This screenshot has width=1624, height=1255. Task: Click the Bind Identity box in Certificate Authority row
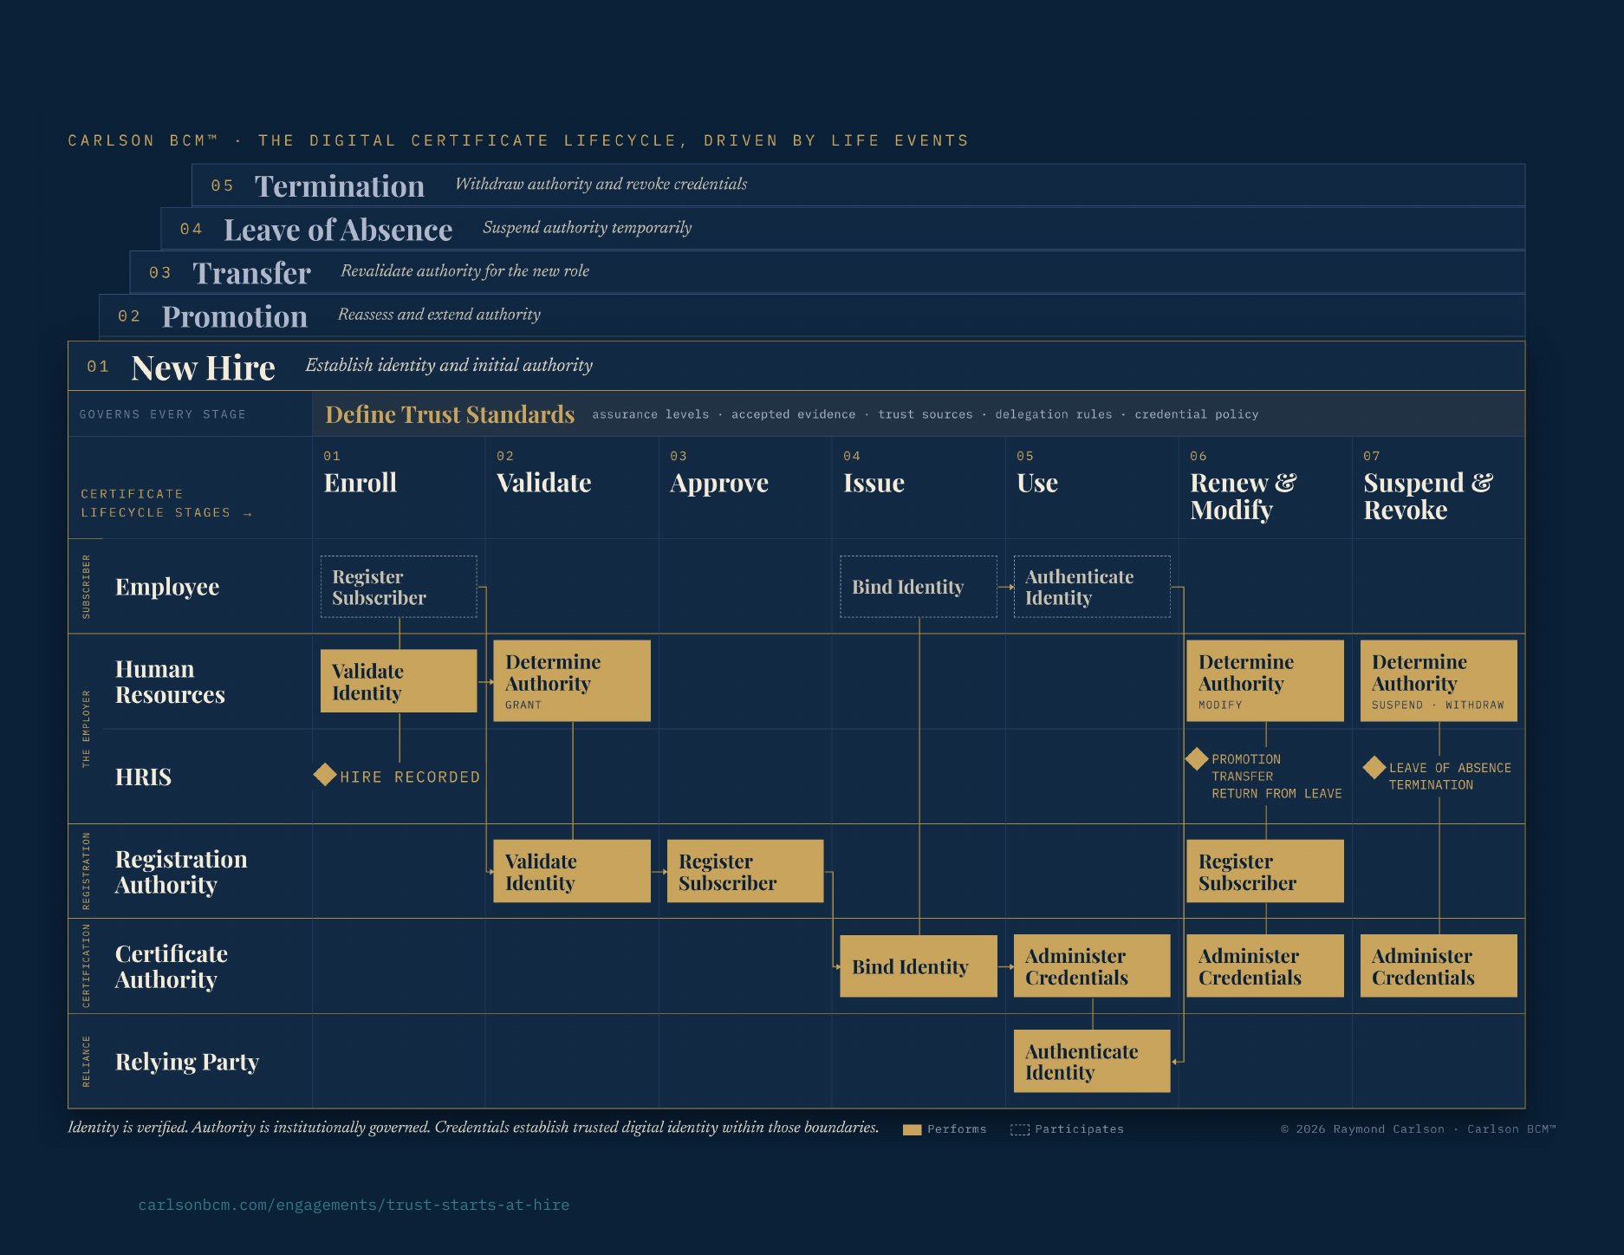point(919,966)
